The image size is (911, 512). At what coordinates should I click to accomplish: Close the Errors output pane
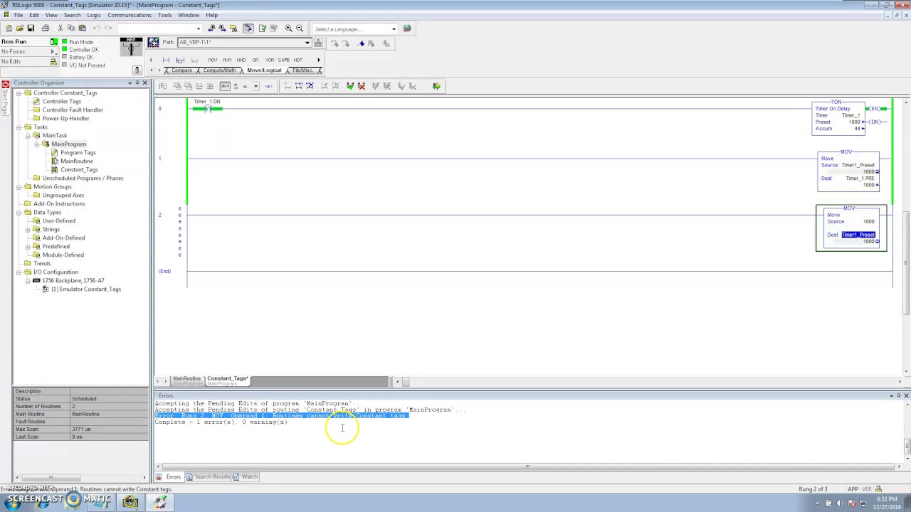[x=906, y=395]
